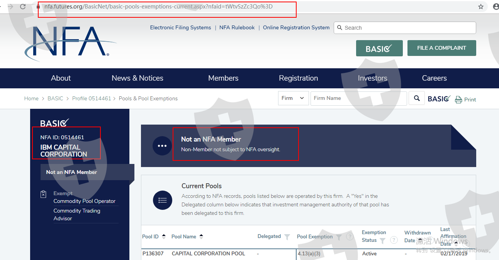The width and height of the screenshot is (499, 260).
Task: Open the Members navigation menu
Action: coord(223,78)
